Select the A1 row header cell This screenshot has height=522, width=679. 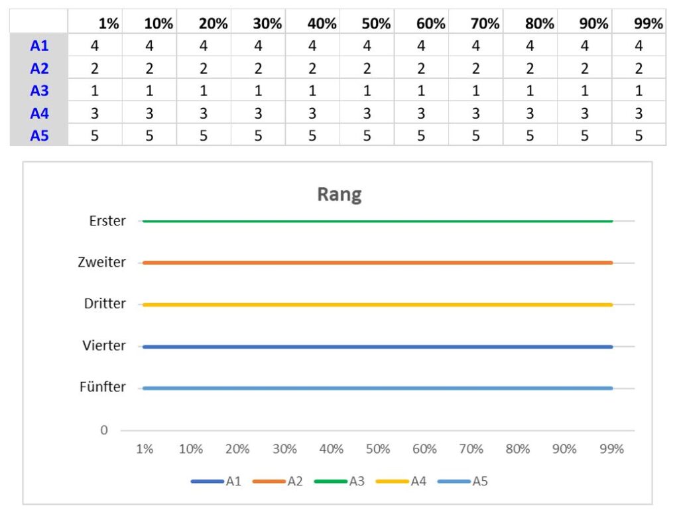(39, 45)
